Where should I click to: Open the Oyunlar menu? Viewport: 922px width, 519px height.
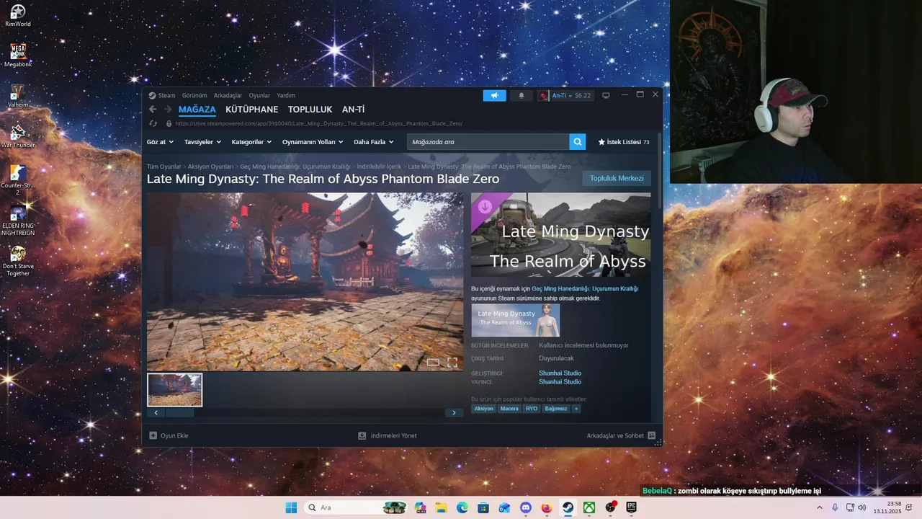[x=259, y=95]
